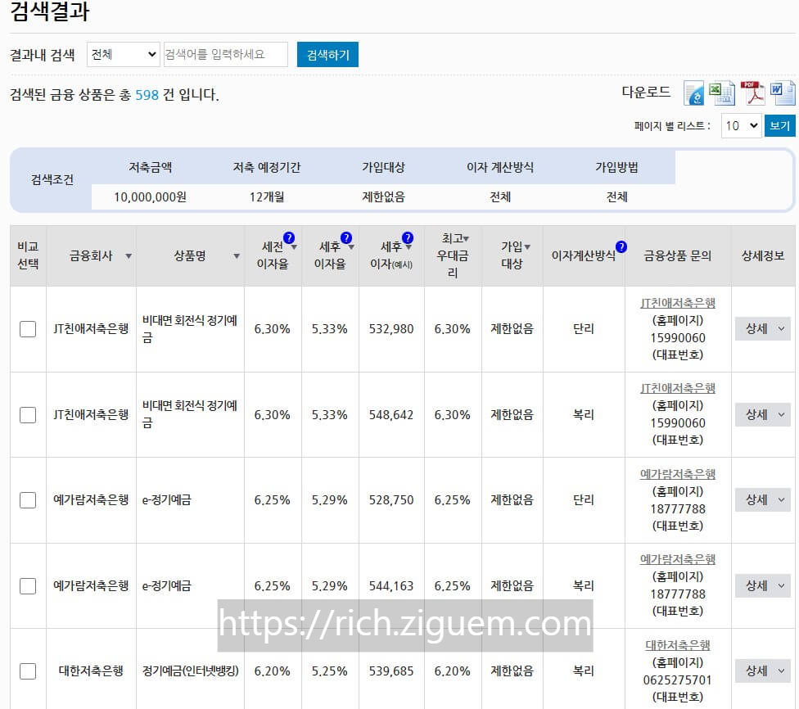Screen dimensions: 799x709
Task: Open the page list size dropdown showing 10
Action: point(742,125)
